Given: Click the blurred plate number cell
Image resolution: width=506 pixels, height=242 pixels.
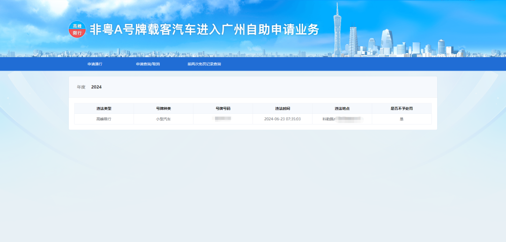Looking at the screenshot, I should click(x=223, y=119).
